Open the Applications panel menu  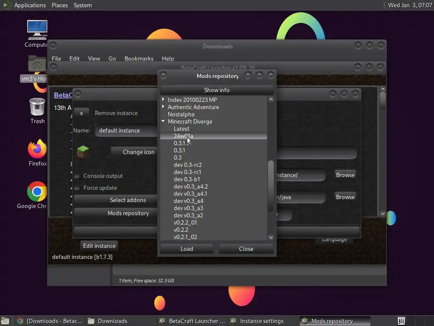(30, 5)
